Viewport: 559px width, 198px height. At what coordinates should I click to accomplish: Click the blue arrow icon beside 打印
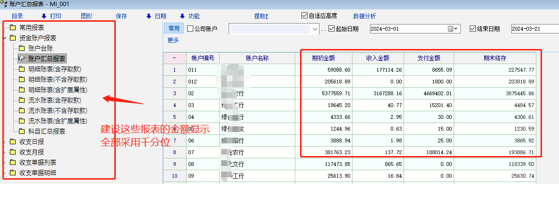click(x=43, y=16)
